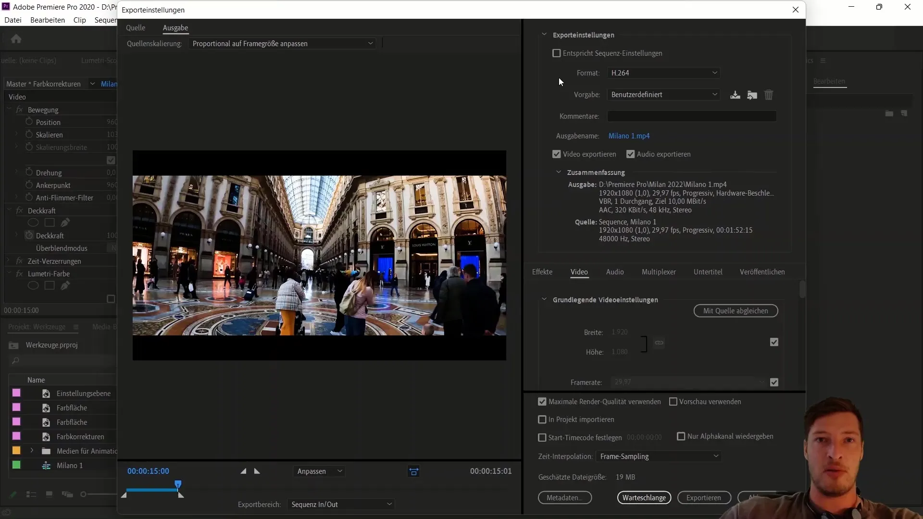Select ellipse mask tool under Lumetri-Farbe
The image size is (923, 519).
coord(33,285)
